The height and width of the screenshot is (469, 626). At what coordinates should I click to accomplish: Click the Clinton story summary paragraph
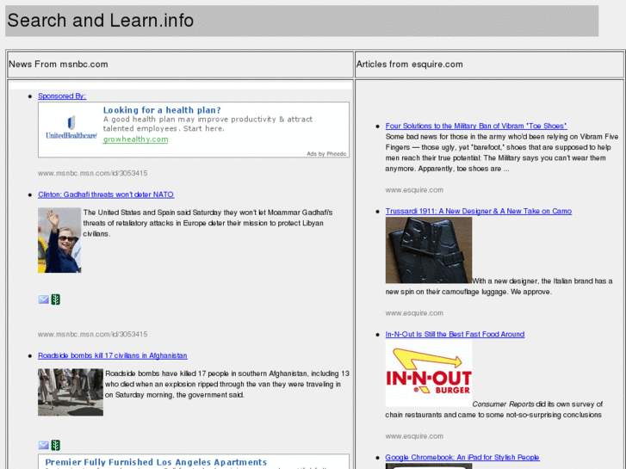(x=208, y=223)
